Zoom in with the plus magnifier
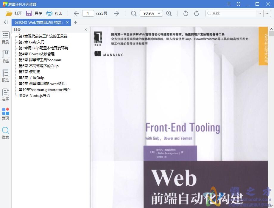This screenshot has width=274, height=208. tap(169, 13)
